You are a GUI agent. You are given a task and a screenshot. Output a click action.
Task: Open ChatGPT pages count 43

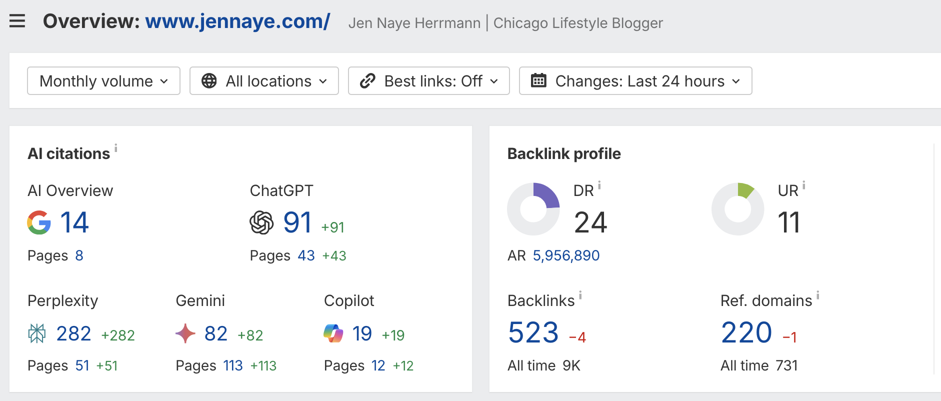pos(306,255)
